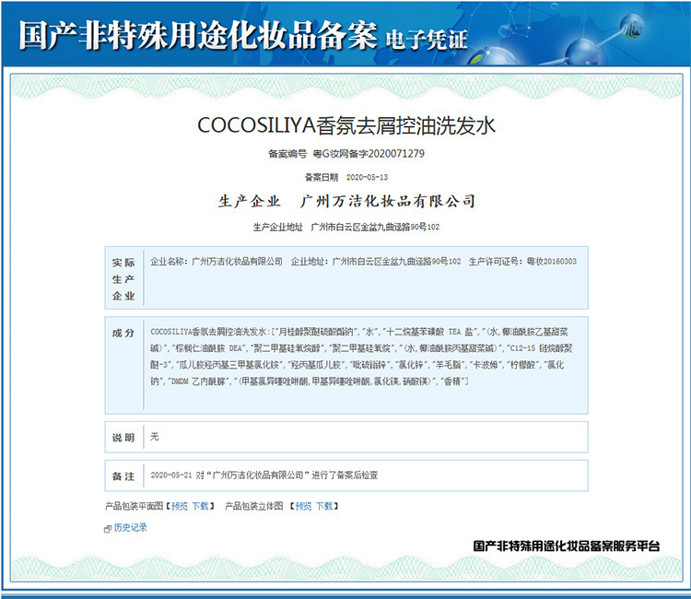691x599 pixels.
Task: Preview the 产品包装平面图 image
Action: [180, 506]
